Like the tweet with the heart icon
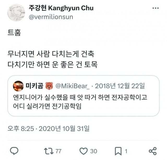Screen dimensions: 167x160 (x=83, y=151)
